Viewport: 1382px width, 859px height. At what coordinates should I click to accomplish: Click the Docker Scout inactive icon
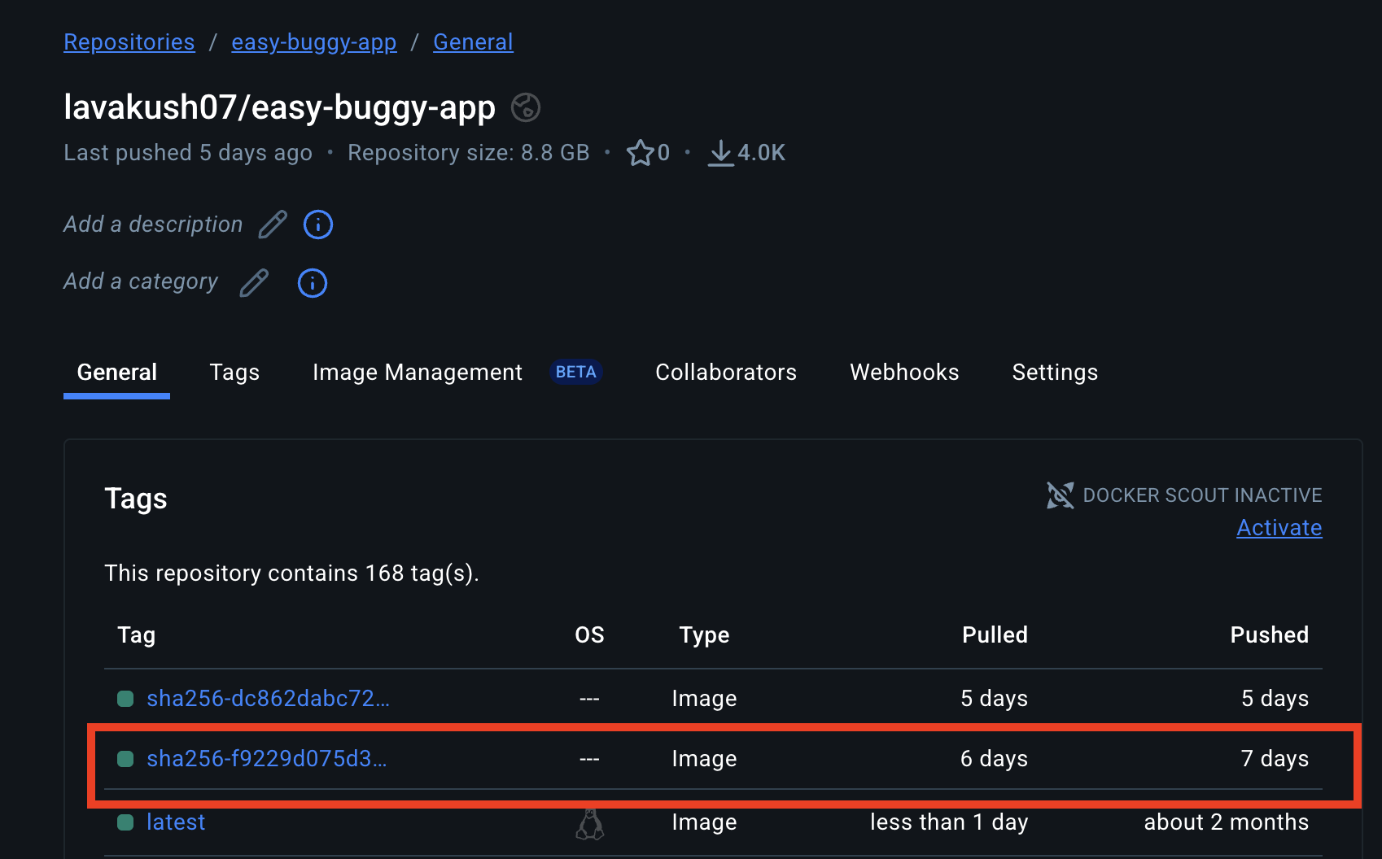tap(1061, 495)
